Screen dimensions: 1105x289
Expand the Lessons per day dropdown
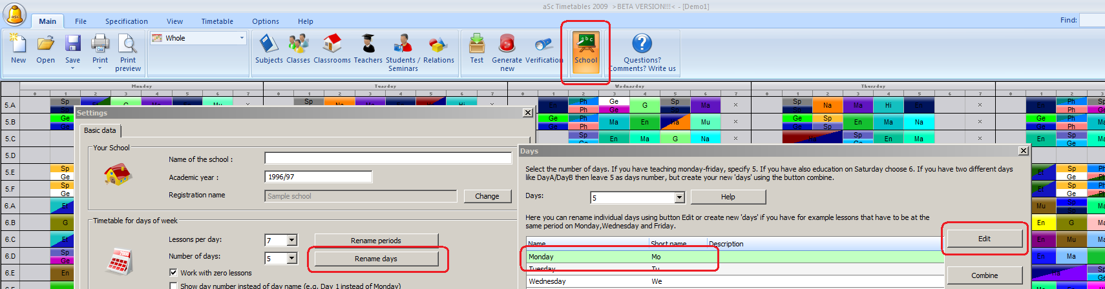[x=291, y=241]
